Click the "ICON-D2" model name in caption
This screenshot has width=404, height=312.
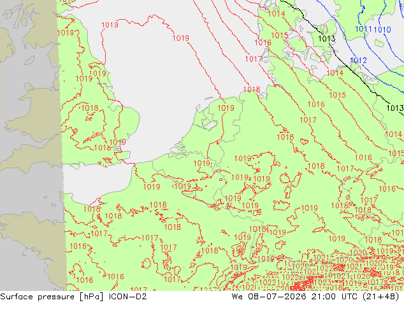tap(128, 297)
